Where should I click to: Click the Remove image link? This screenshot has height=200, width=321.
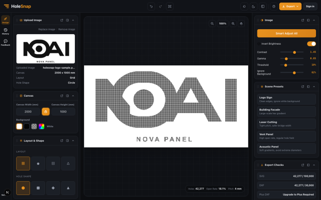(x=66, y=30)
